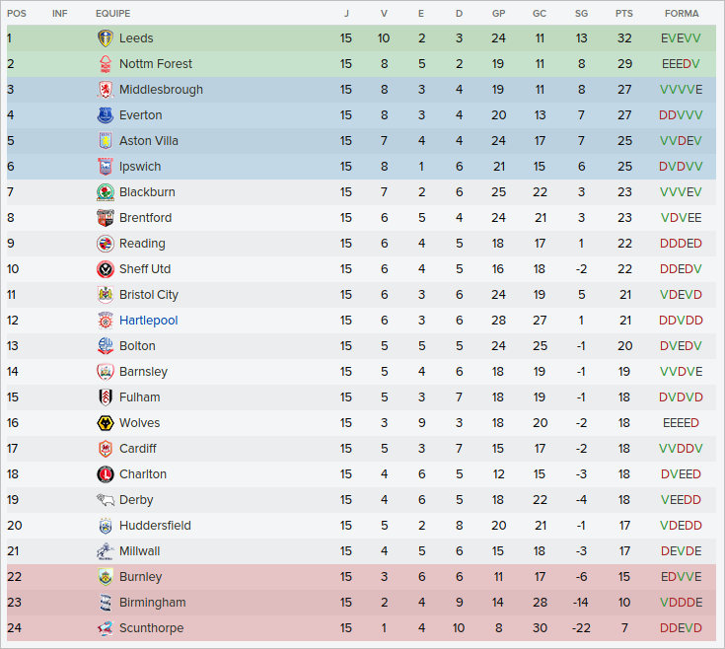Click the Blackburn club crest icon
Image resolution: width=725 pixels, height=649 pixels.
(x=106, y=192)
